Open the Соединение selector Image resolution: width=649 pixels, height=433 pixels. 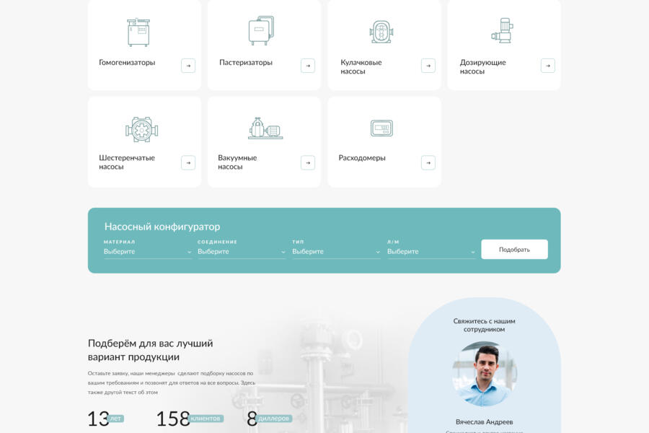click(241, 252)
